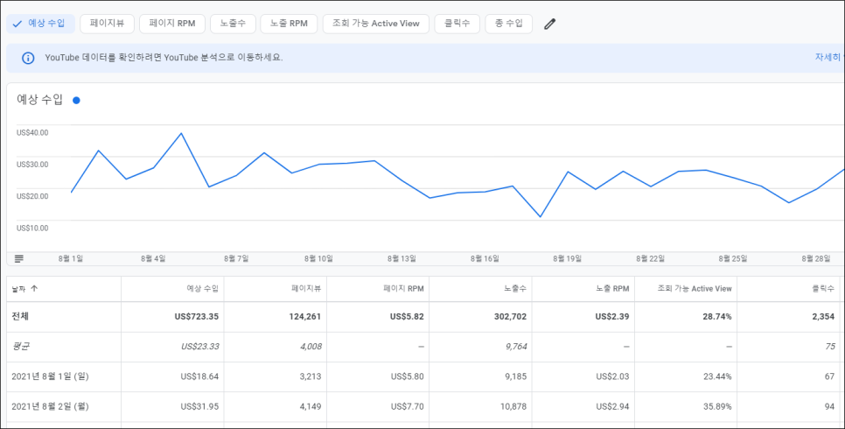This screenshot has width=845, height=429.
Task: Click the 8월 13일 x-axis label
Action: [402, 259]
